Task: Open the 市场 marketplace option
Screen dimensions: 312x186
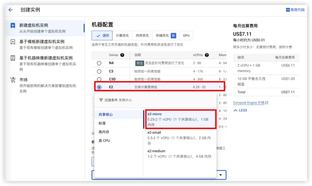Action: click(45, 85)
